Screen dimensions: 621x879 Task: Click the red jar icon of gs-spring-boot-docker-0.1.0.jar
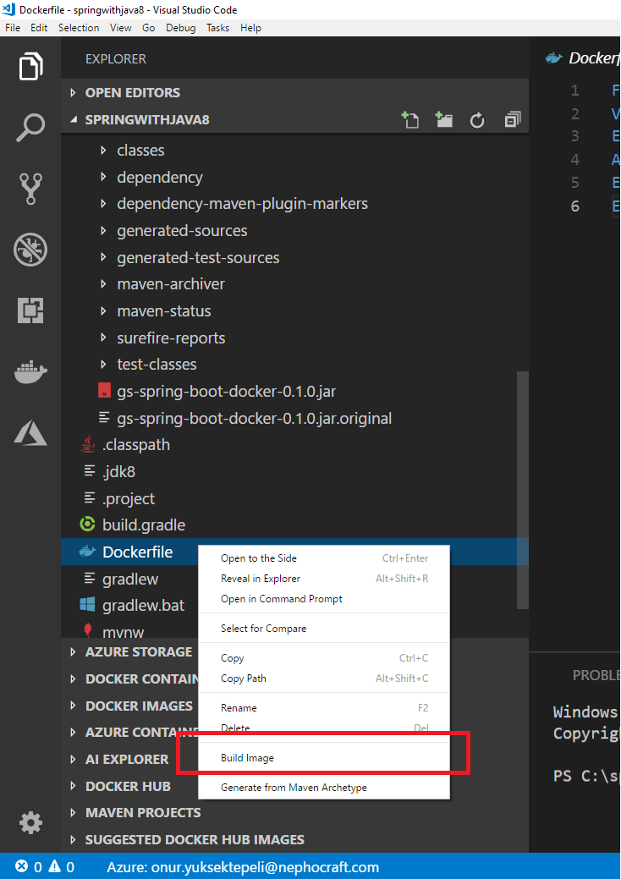click(x=104, y=391)
